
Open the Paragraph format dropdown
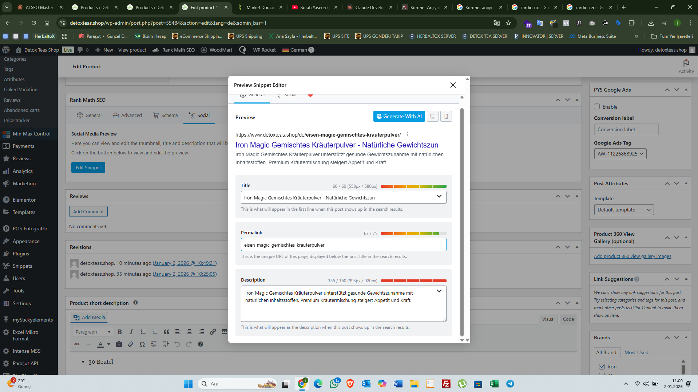(92, 332)
